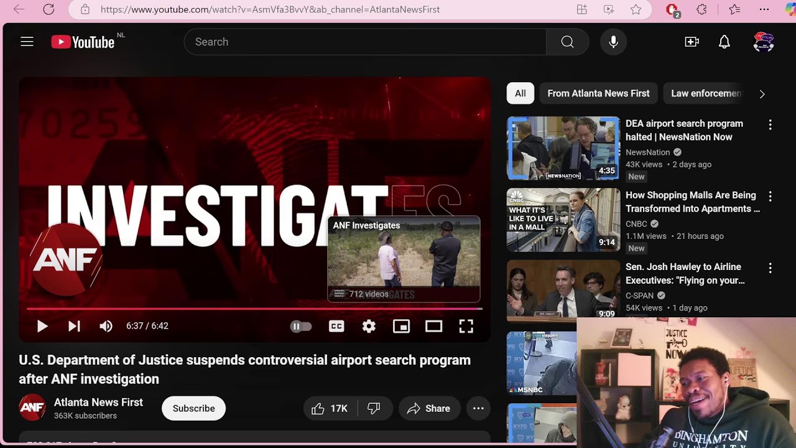This screenshot has height=448, width=796.
Task: Enter full screen mode
Action: pos(466,326)
